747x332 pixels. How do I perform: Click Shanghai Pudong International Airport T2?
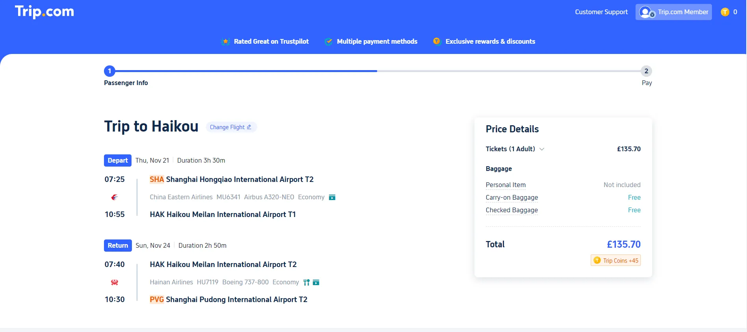coord(237,299)
